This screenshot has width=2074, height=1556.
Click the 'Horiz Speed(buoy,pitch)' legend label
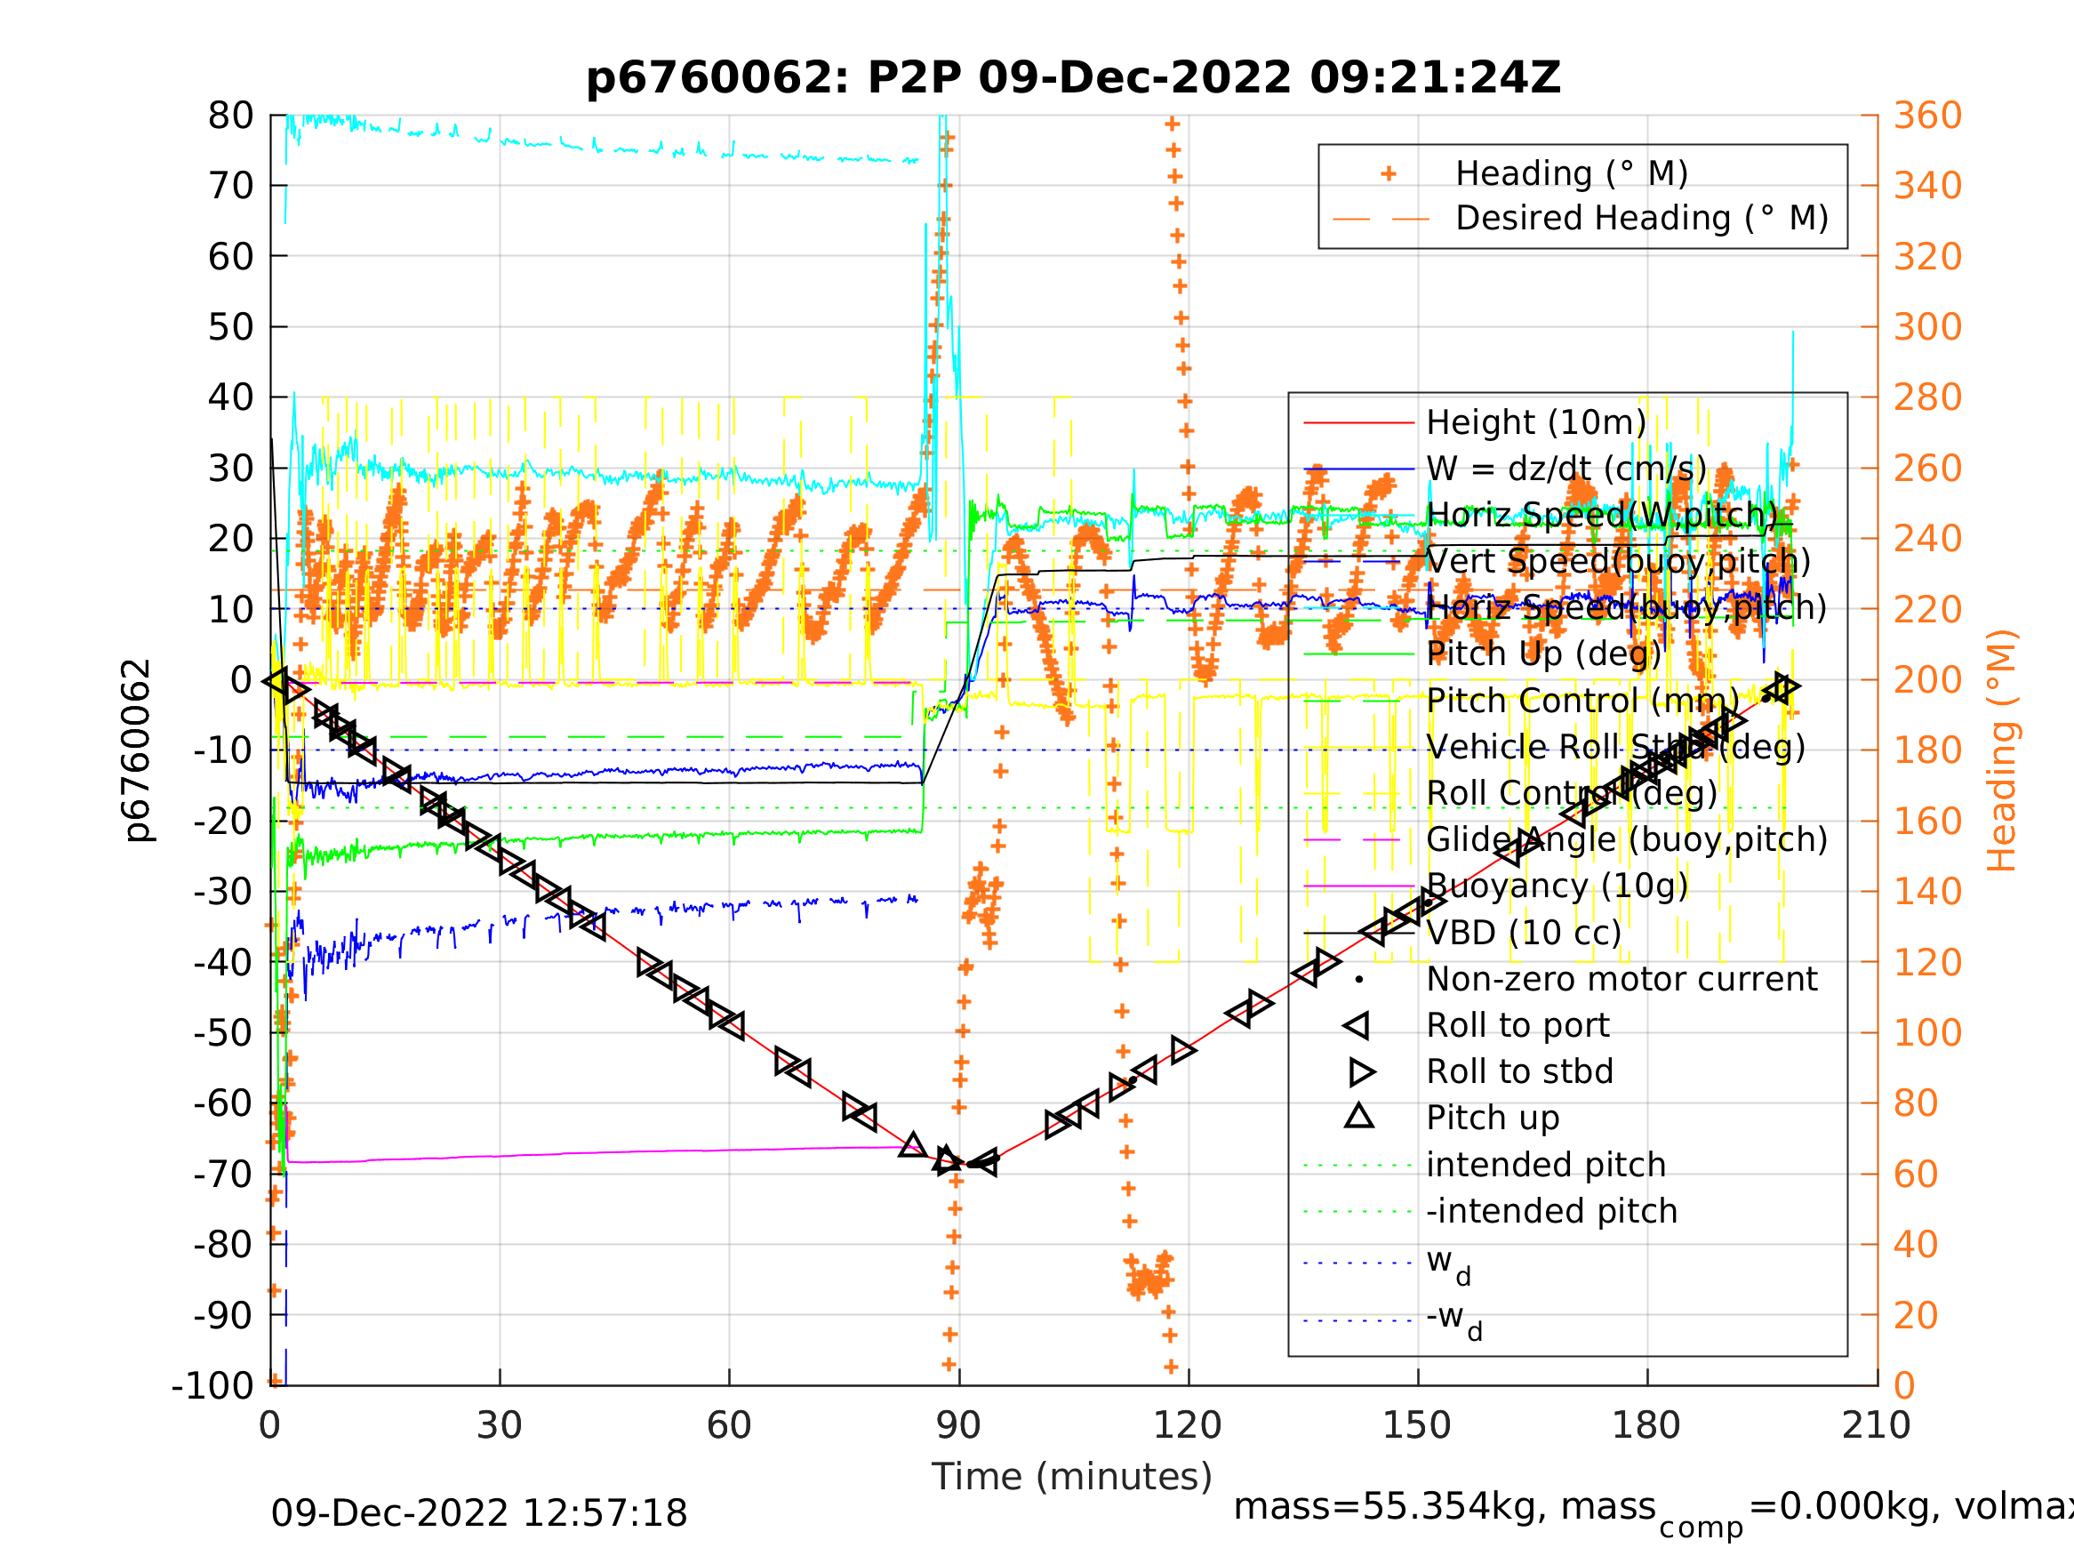[1627, 608]
